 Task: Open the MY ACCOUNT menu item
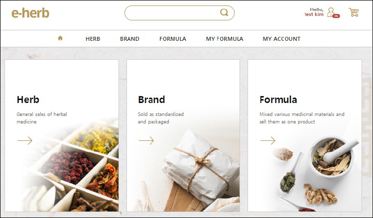pyautogui.click(x=282, y=39)
